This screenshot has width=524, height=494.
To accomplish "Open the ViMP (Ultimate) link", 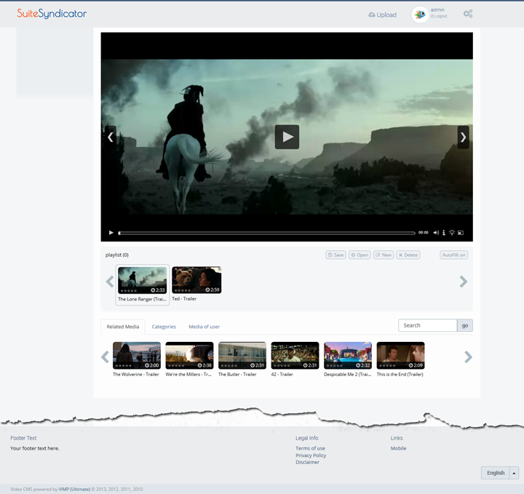I will pos(74,490).
